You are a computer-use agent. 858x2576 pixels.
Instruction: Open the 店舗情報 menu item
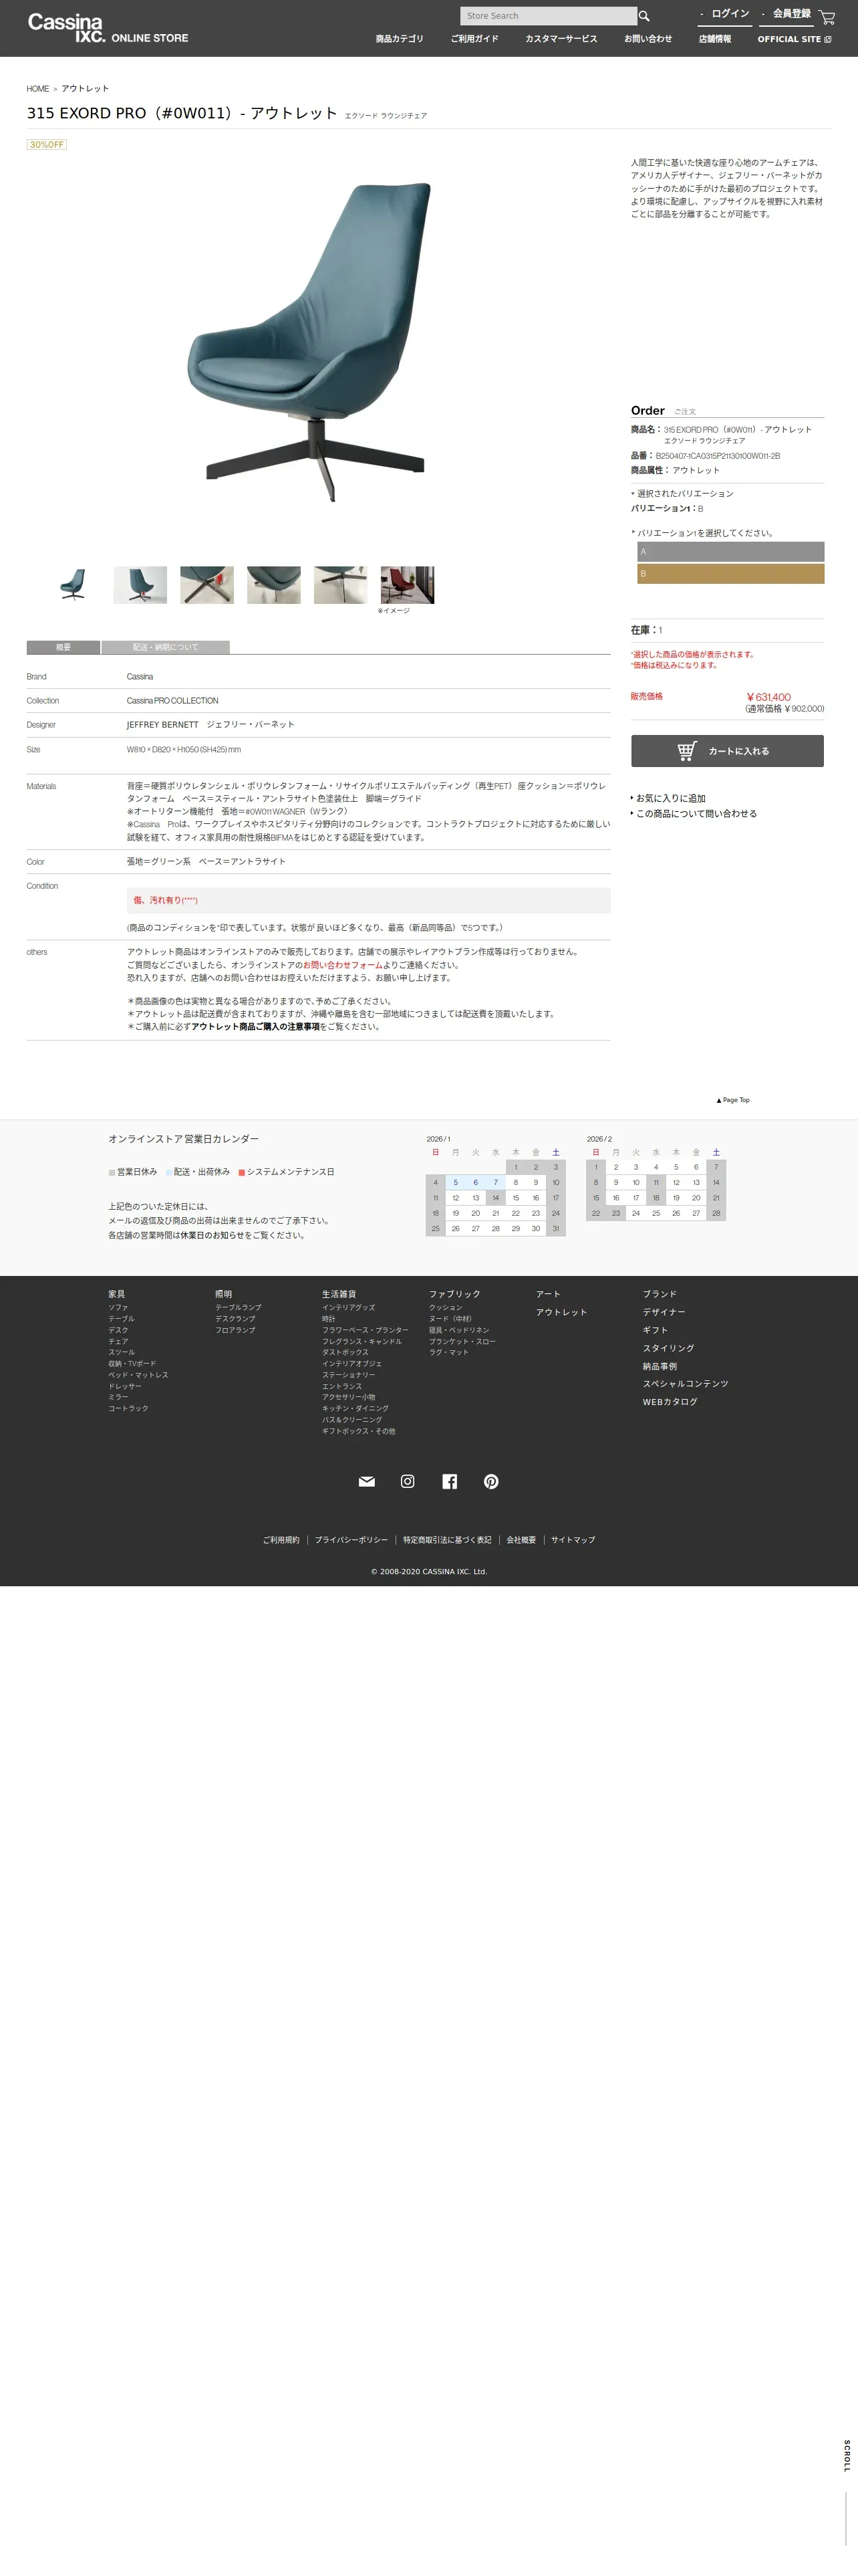[715, 39]
